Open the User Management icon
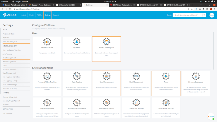Viewport: 217px width, 122px height. (x=106, y=76)
